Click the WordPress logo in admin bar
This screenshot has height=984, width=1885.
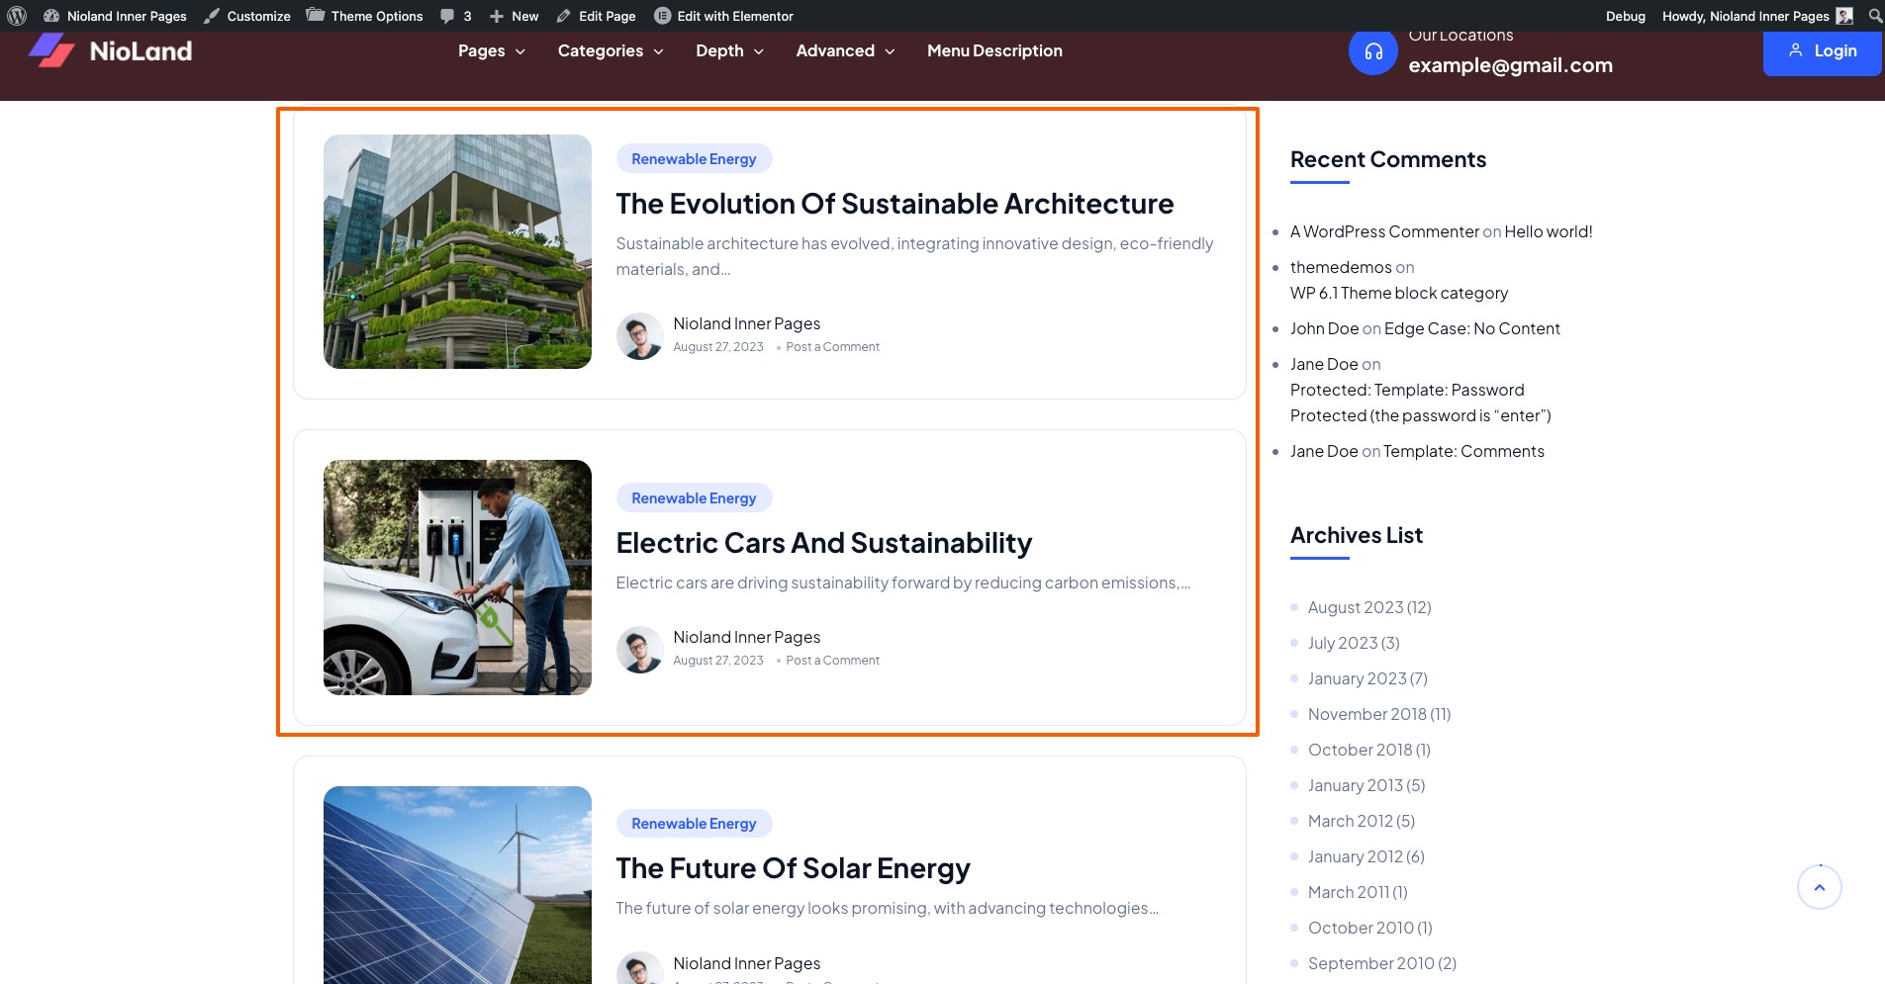tap(17, 16)
